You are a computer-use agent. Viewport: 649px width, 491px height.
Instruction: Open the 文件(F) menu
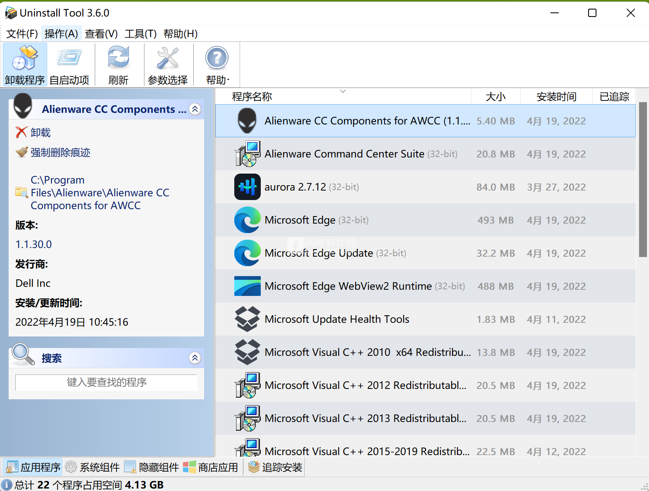pyautogui.click(x=22, y=33)
